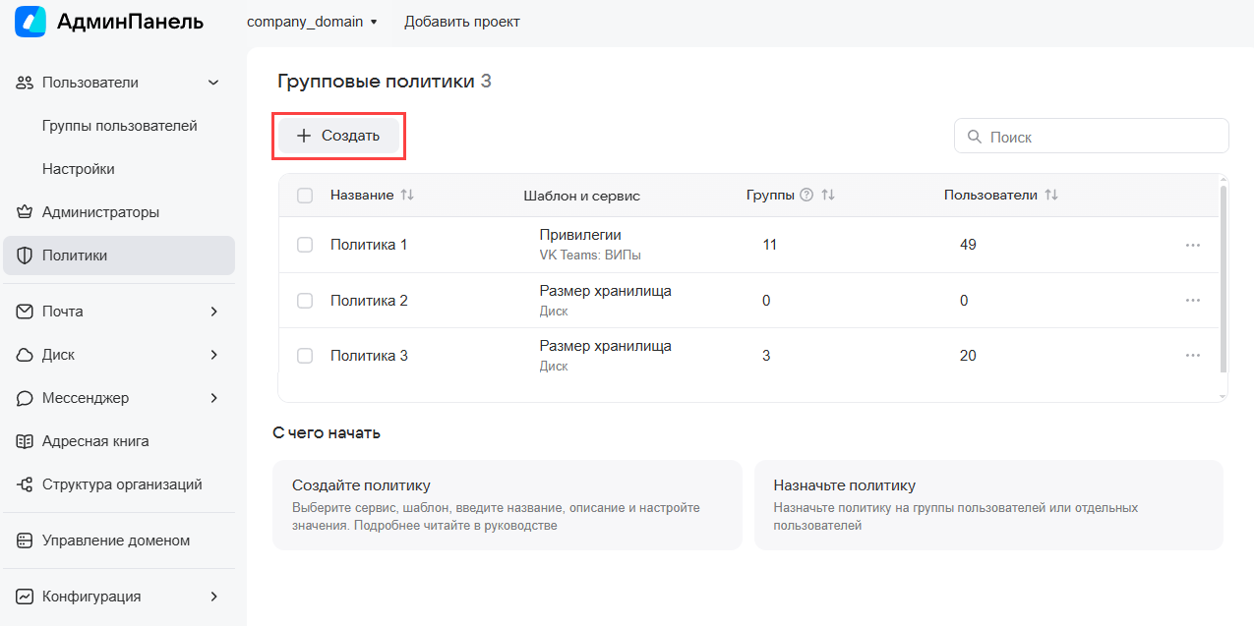Sort the table by Название column arrows
The height and width of the screenshot is (626, 1254).
[x=407, y=196]
